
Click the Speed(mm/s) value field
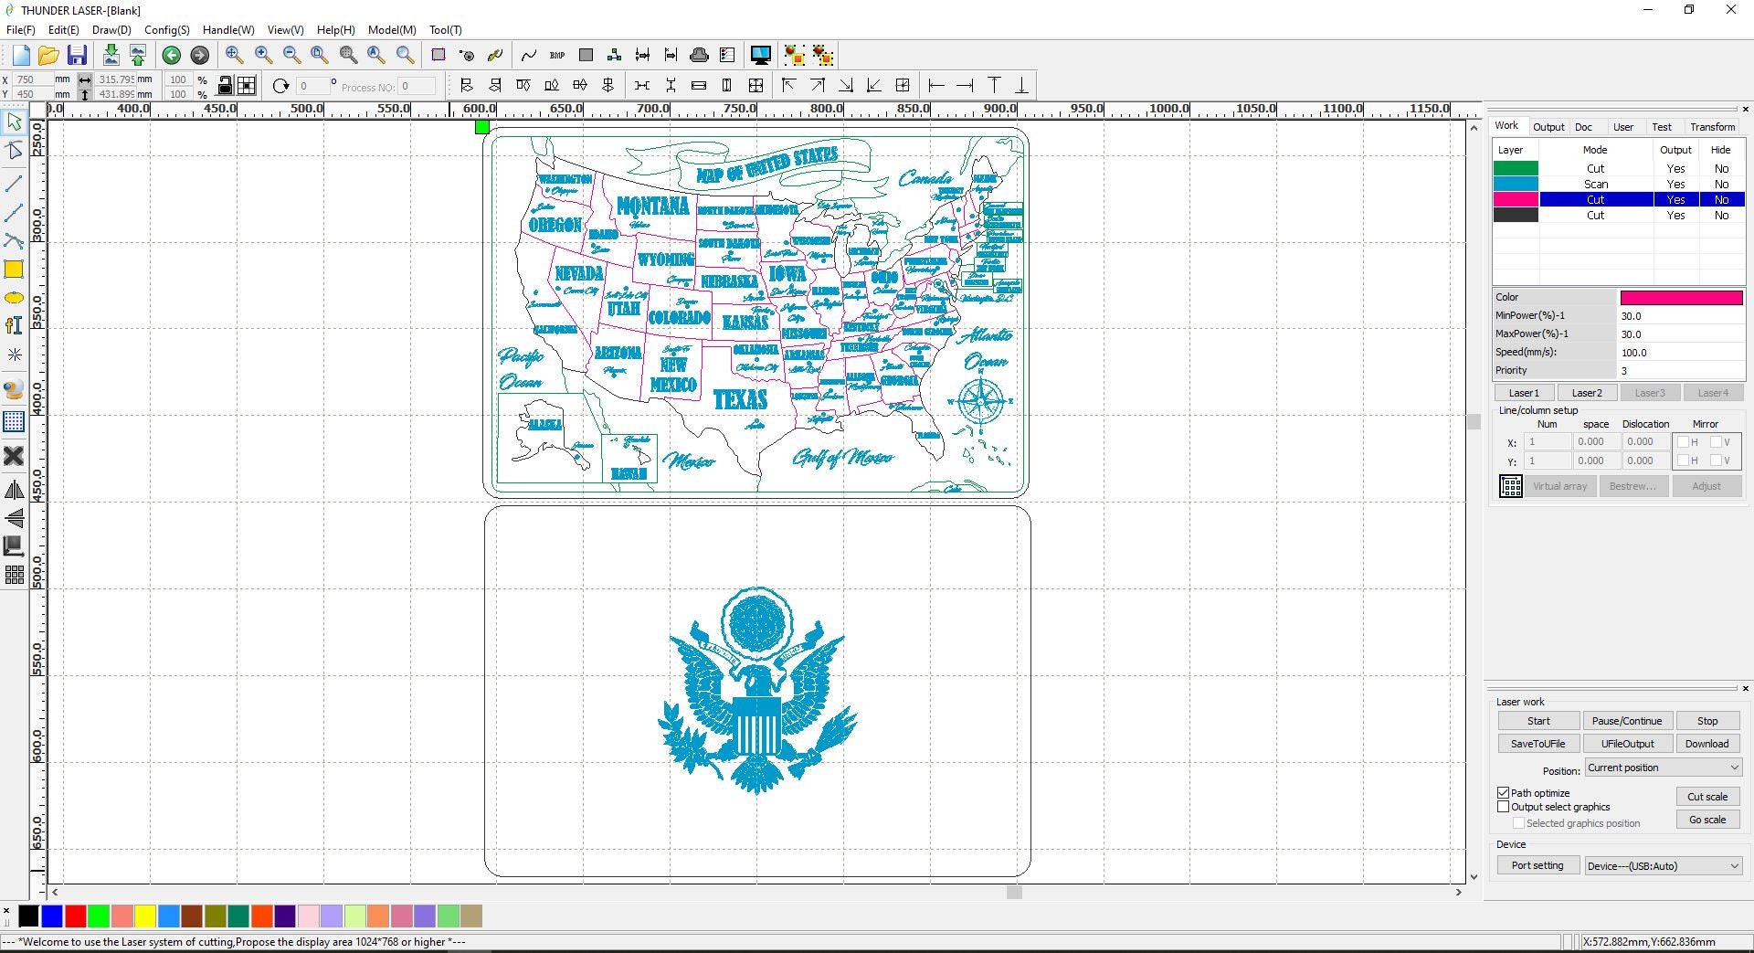click(1681, 352)
